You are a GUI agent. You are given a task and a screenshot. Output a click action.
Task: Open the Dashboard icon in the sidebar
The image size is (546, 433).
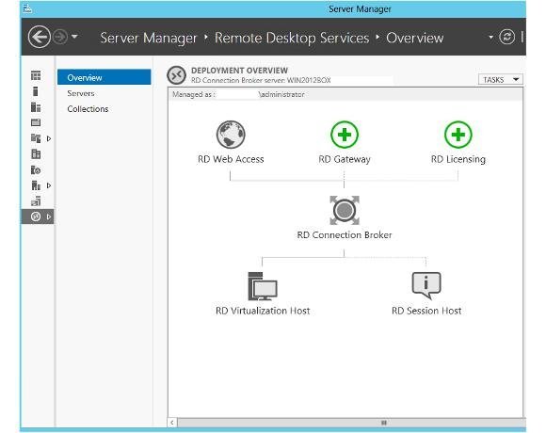tap(36, 75)
